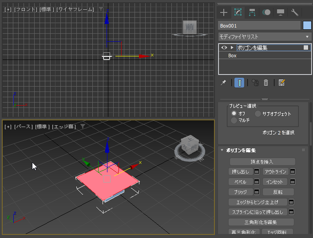This screenshot has height=238, width=313.
Task: Open the Create command panel tab
Action: 224,12
